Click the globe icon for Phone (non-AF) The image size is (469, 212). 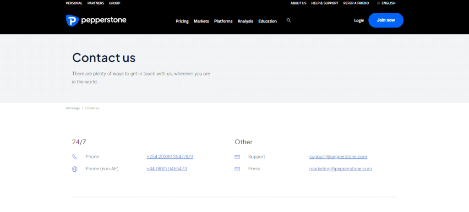point(75,169)
